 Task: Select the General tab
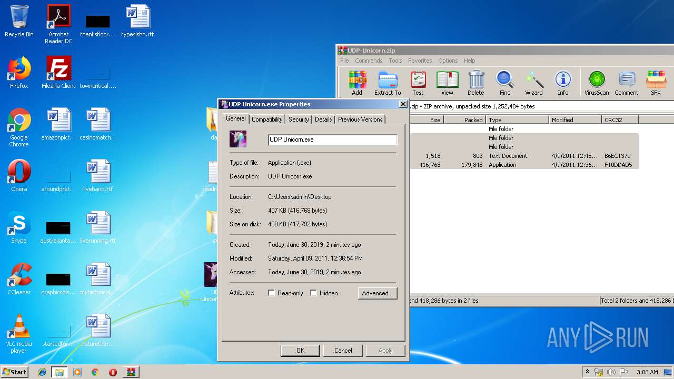pos(235,118)
